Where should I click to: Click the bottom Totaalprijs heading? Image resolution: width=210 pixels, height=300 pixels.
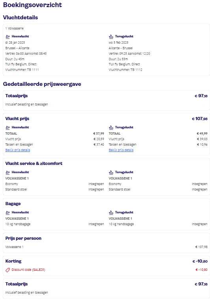coord(17,284)
